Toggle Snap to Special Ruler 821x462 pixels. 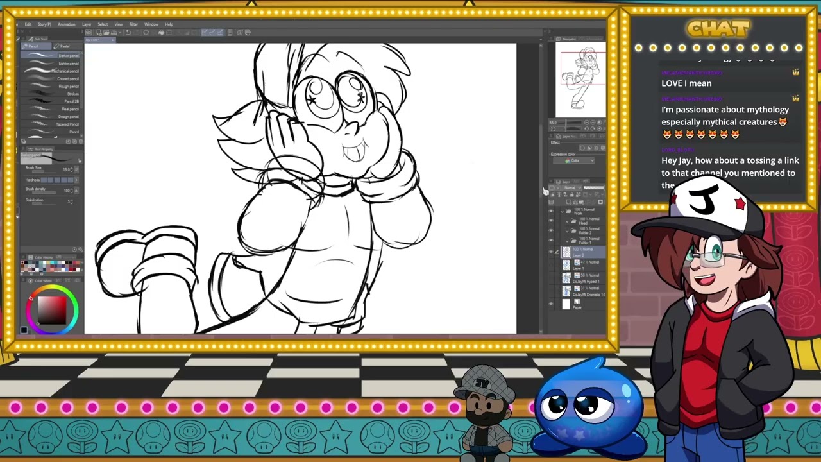point(213,32)
